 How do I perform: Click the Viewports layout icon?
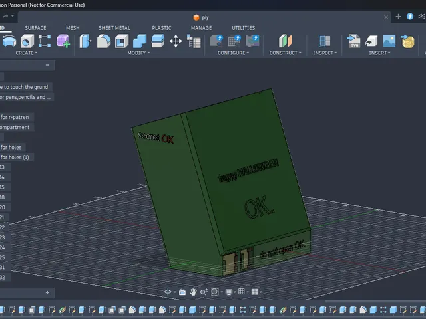click(x=254, y=292)
